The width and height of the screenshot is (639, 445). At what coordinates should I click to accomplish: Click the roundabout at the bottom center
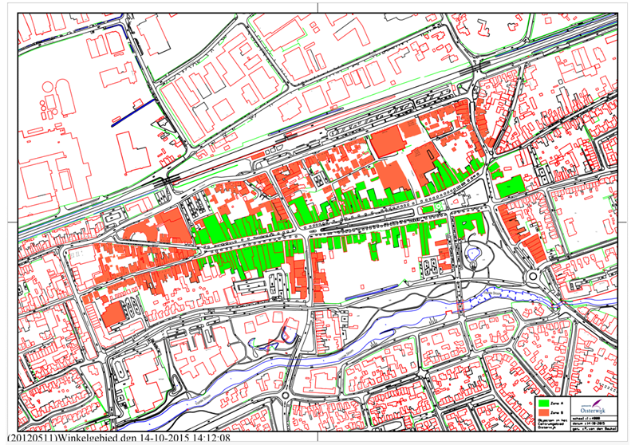coord(284,394)
